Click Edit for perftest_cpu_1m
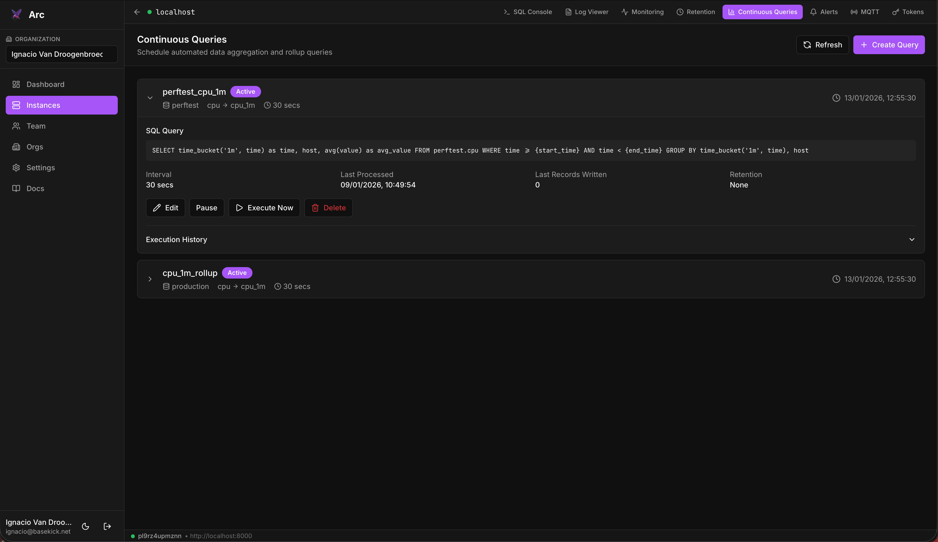This screenshot has width=938, height=542. pos(166,207)
